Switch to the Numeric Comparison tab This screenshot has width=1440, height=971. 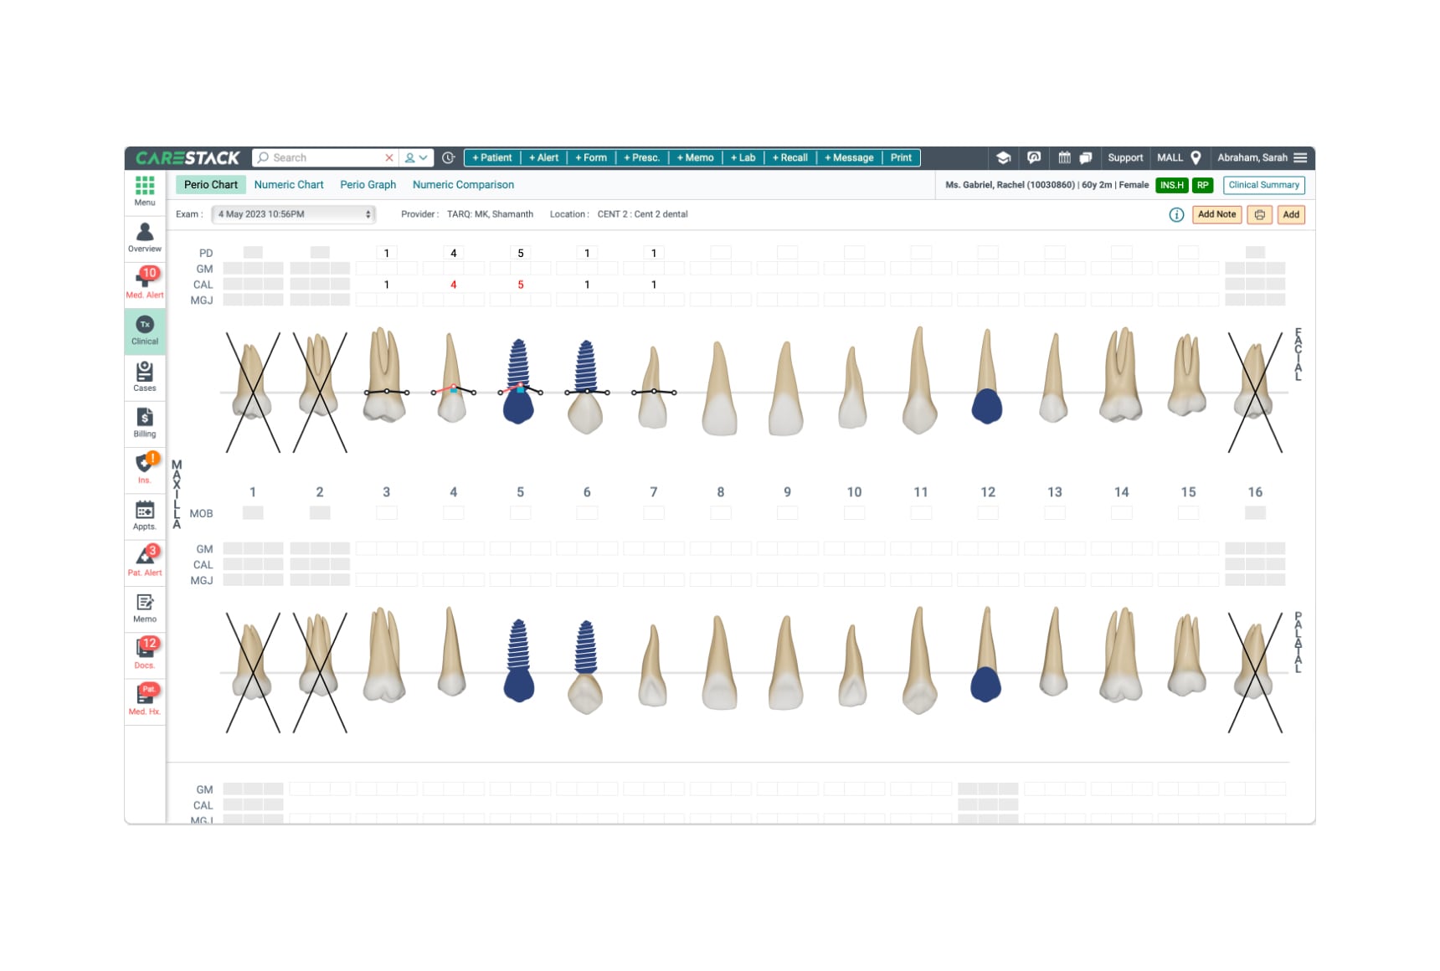click(463, 185)
